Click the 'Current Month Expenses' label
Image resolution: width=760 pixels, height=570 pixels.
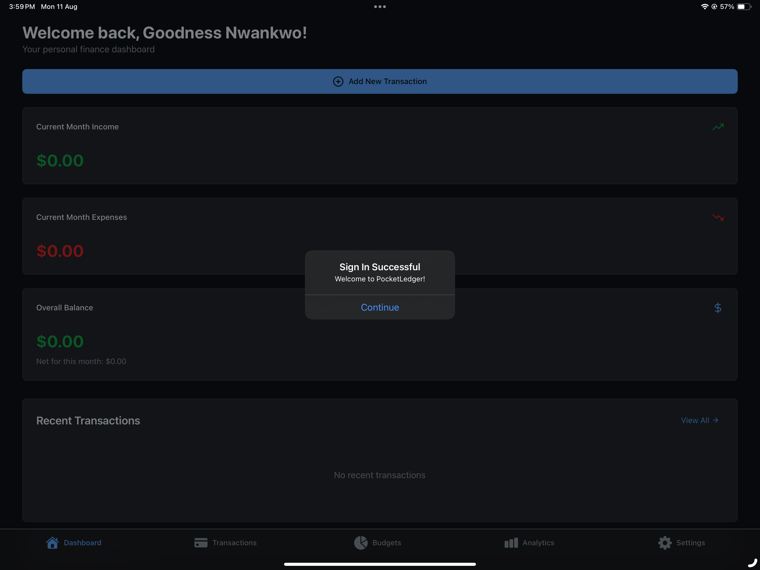pyautogui.click(x=82, y=217)
